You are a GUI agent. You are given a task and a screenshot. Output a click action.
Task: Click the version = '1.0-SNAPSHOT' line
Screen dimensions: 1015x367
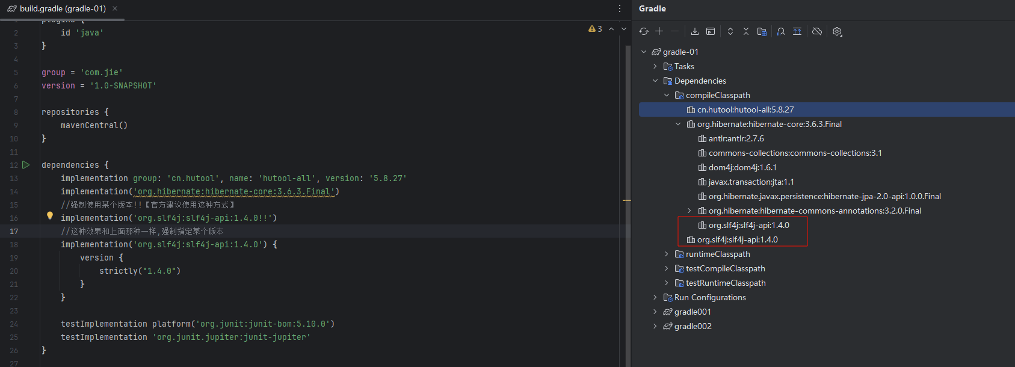(99, 85)
